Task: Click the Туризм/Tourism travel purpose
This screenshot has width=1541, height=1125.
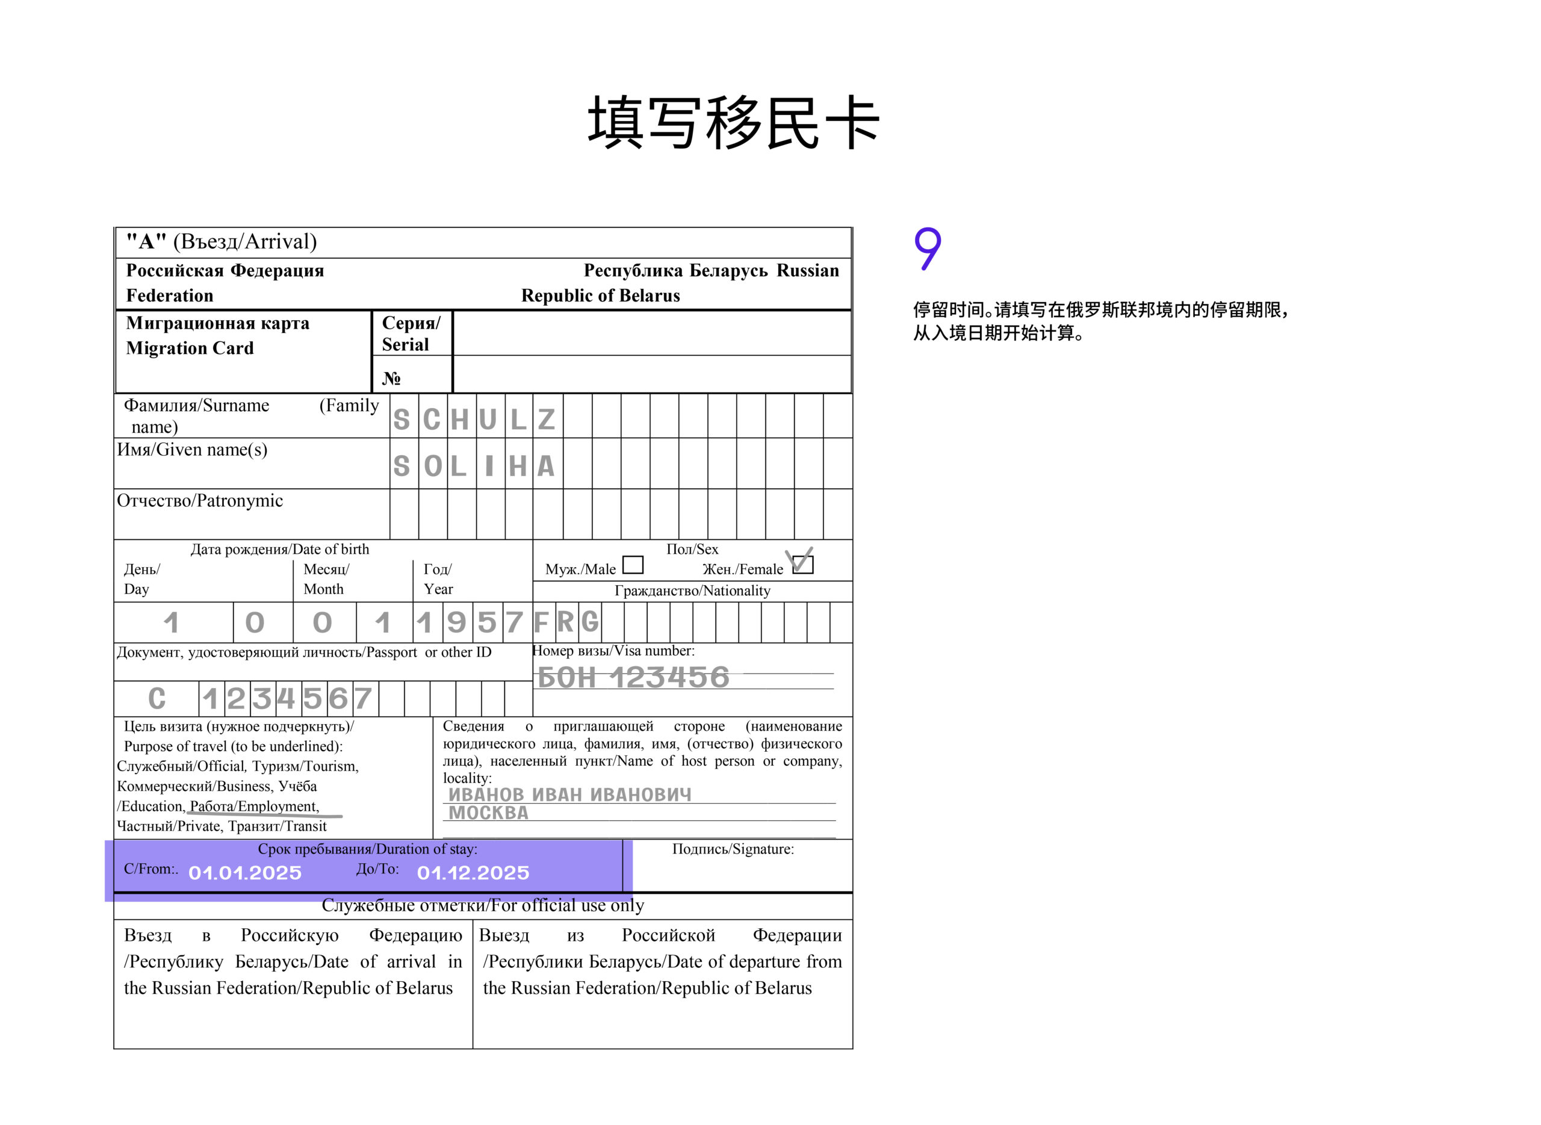Action: (x=305, y=766)
